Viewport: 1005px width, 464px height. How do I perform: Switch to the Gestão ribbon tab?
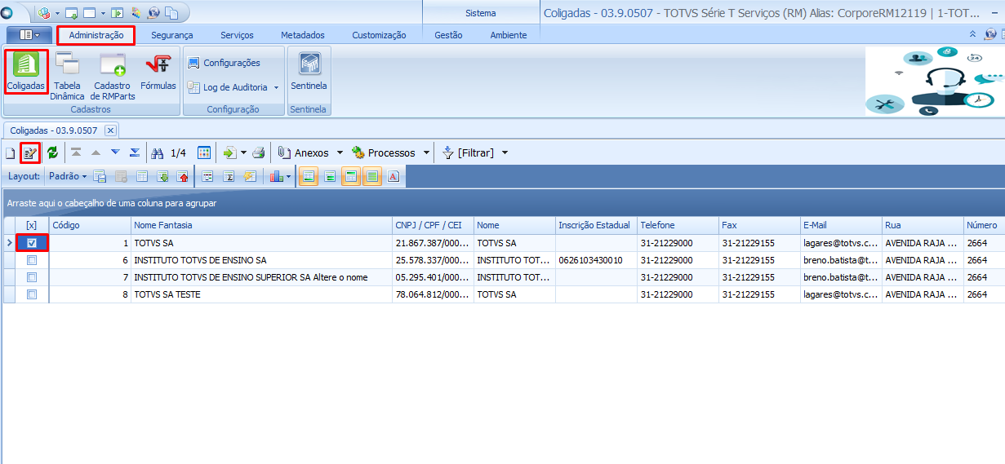pyautogui.click(x=448, y=35)
